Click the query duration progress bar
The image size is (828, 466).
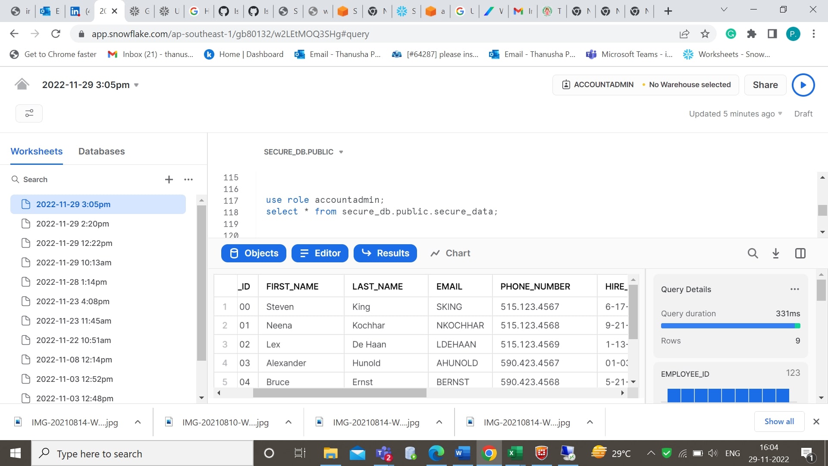click(x=730, y=326)
